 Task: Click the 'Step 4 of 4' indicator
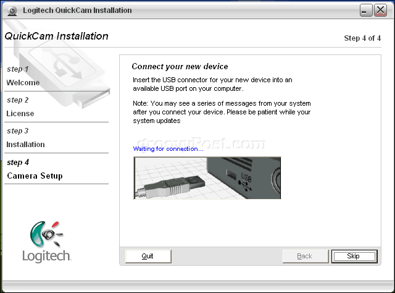(362, 38)
